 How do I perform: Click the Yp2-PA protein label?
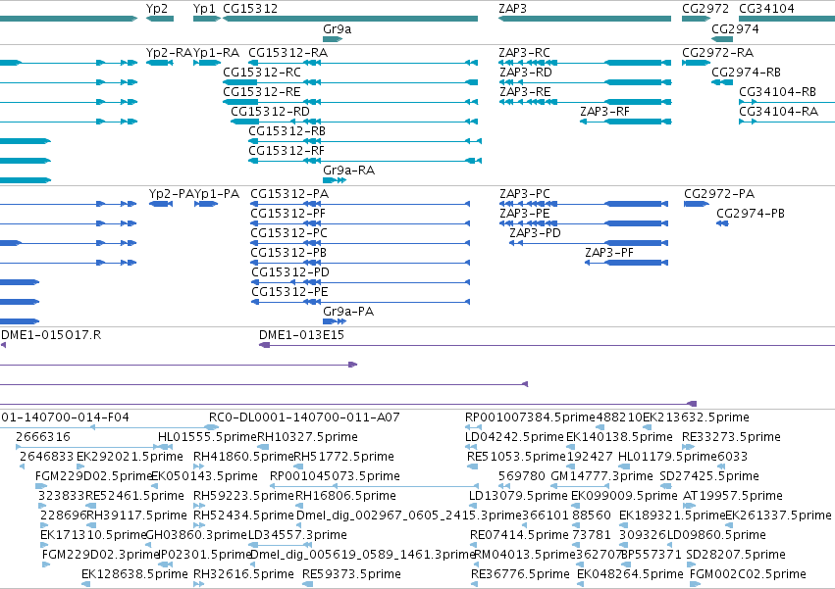172,194
